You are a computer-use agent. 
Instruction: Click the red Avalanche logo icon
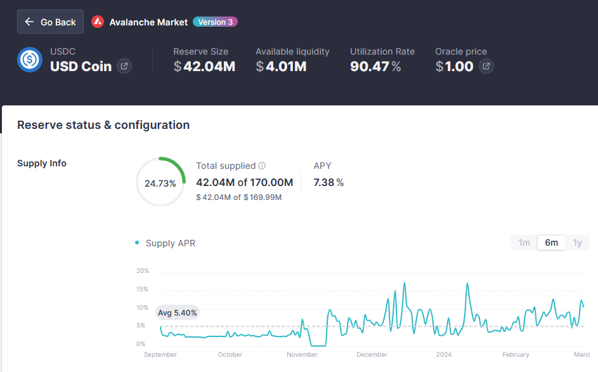click(98, 22)
